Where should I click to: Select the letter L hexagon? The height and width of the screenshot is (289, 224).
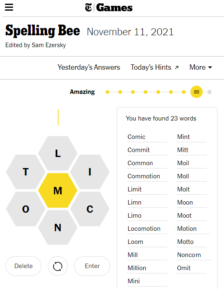tap(58, 153)
